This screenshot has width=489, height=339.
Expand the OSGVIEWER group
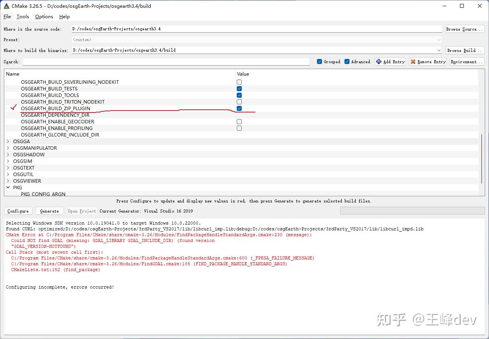pos(8,181)
